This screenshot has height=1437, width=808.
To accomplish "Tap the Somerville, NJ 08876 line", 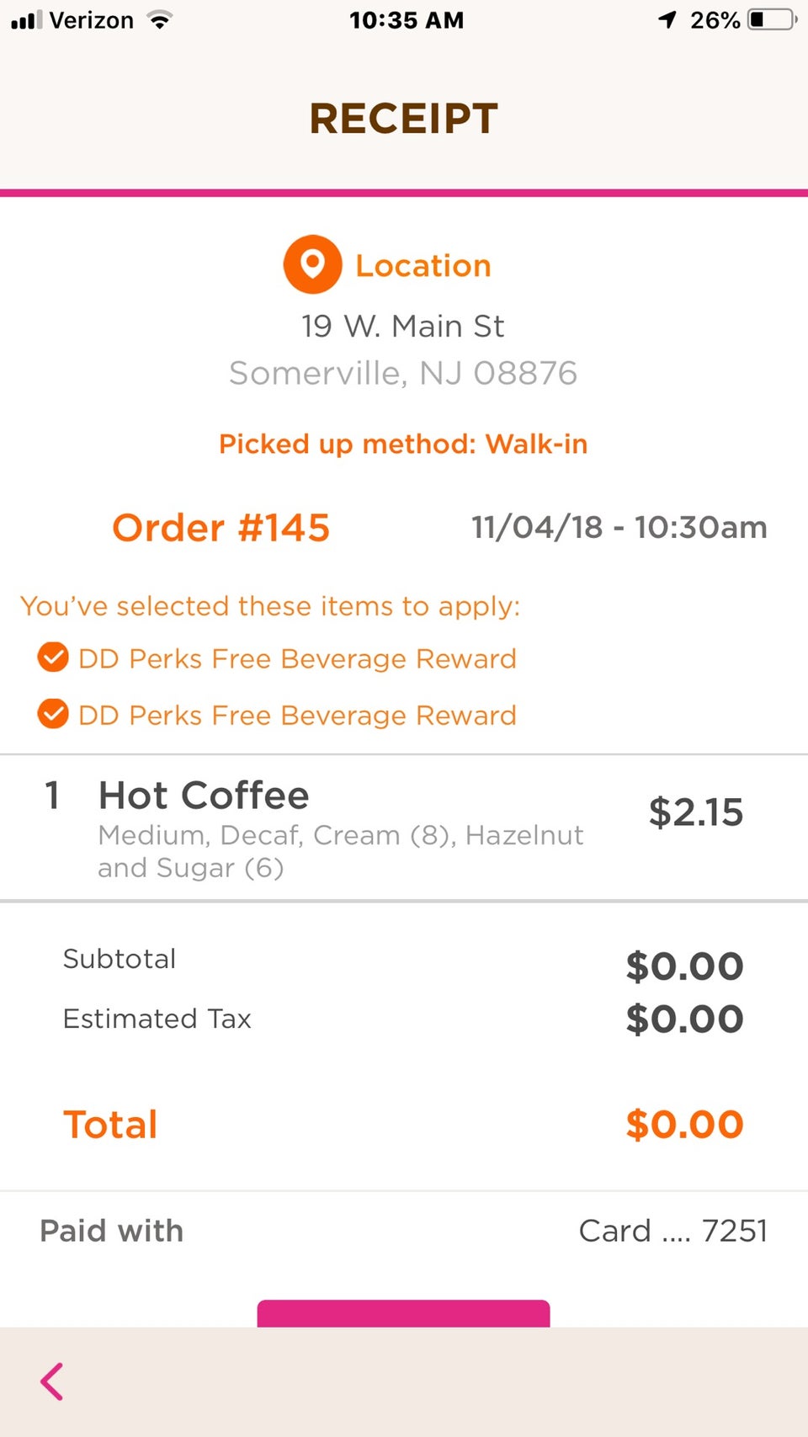I will coord(403,373).
